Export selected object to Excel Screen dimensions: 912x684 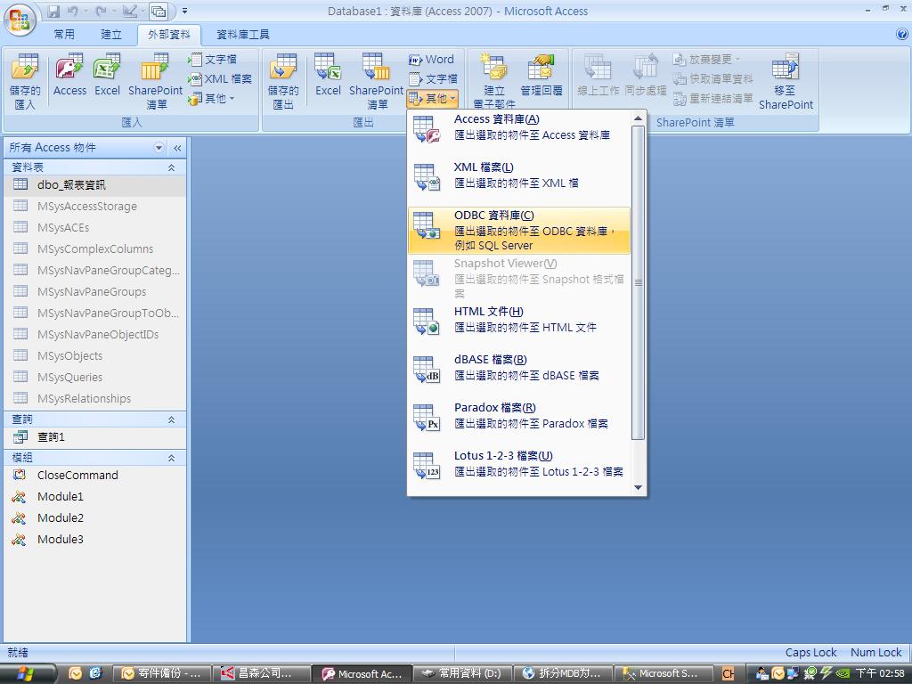pos(328,76)
